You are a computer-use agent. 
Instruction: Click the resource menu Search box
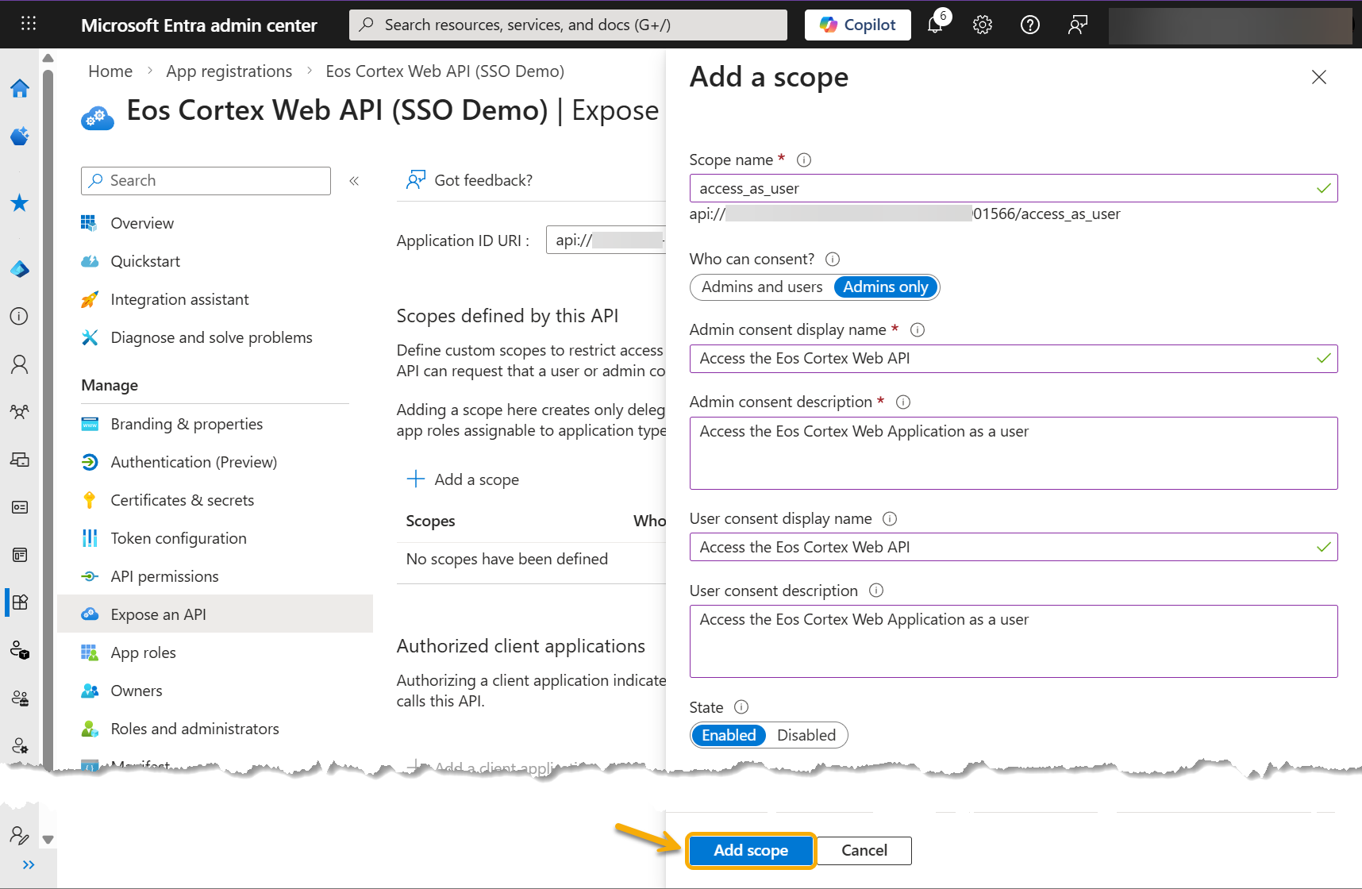[206, 181]
